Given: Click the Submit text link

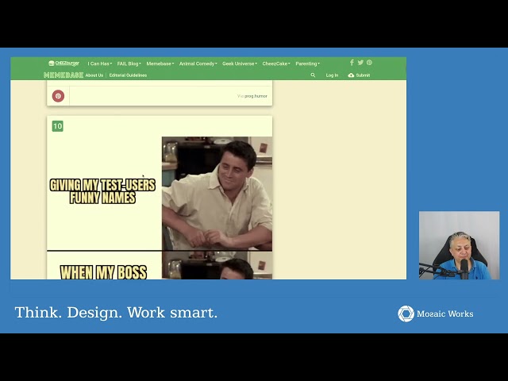Looking at the screenshot, I should (363, 75).
